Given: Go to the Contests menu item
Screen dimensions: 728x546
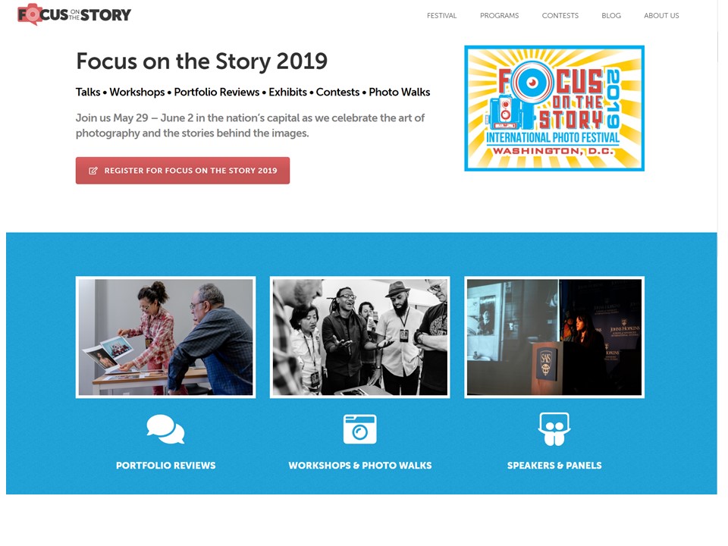Looking at the screenshot, I should (560, 15).
